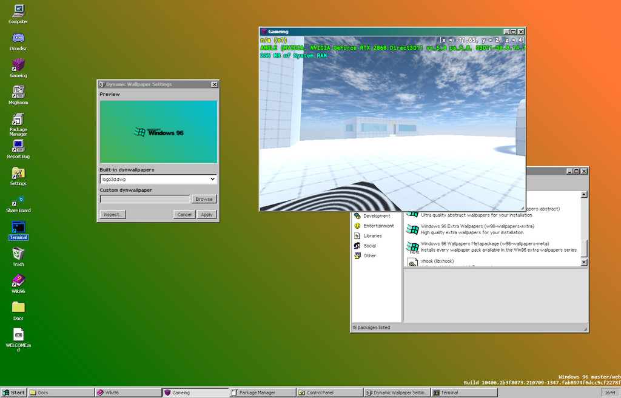Click the package list scrollbar down arrow

[x=584, y=263]
